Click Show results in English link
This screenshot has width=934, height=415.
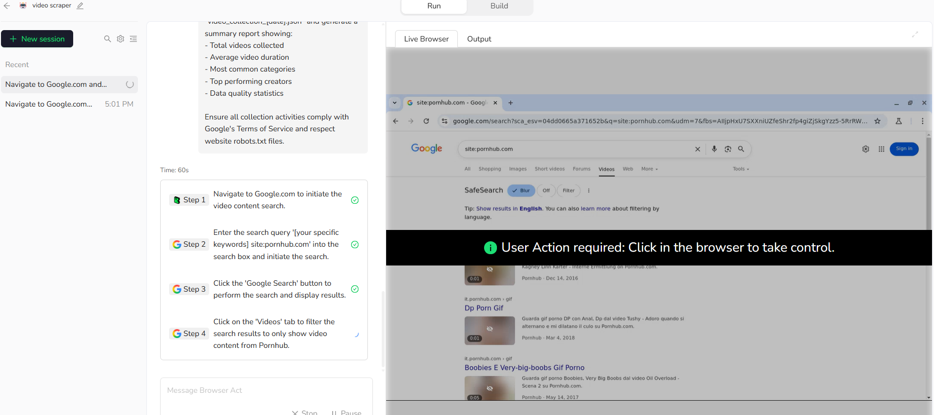509,209
